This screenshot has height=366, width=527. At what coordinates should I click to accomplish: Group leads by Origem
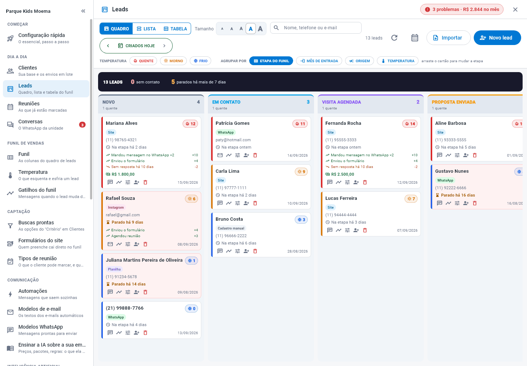point(359,61)
